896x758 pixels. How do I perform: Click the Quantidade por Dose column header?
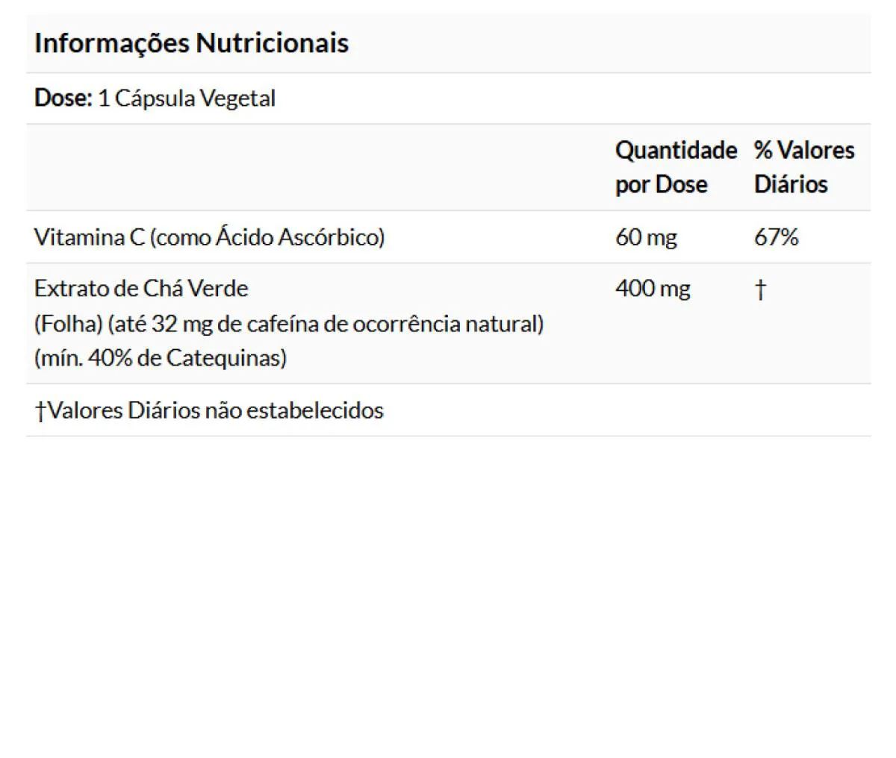click(676, 167)
